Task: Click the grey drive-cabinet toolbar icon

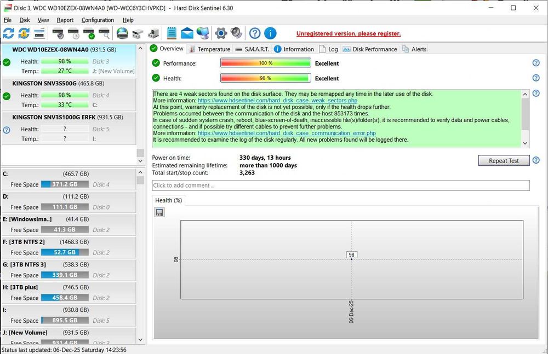Action: 153,33
